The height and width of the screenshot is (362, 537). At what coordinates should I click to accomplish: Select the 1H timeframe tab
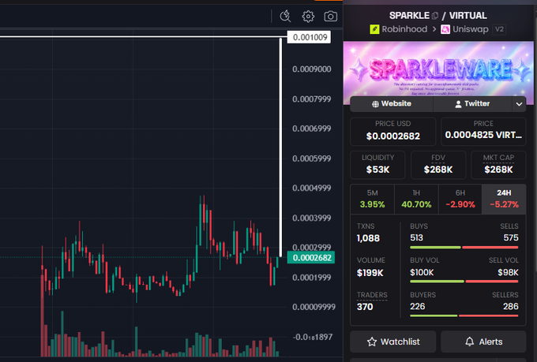click(x=416, y=199)
